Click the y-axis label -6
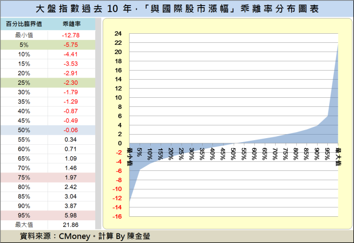354x243 pixels. tap(119, 171)
